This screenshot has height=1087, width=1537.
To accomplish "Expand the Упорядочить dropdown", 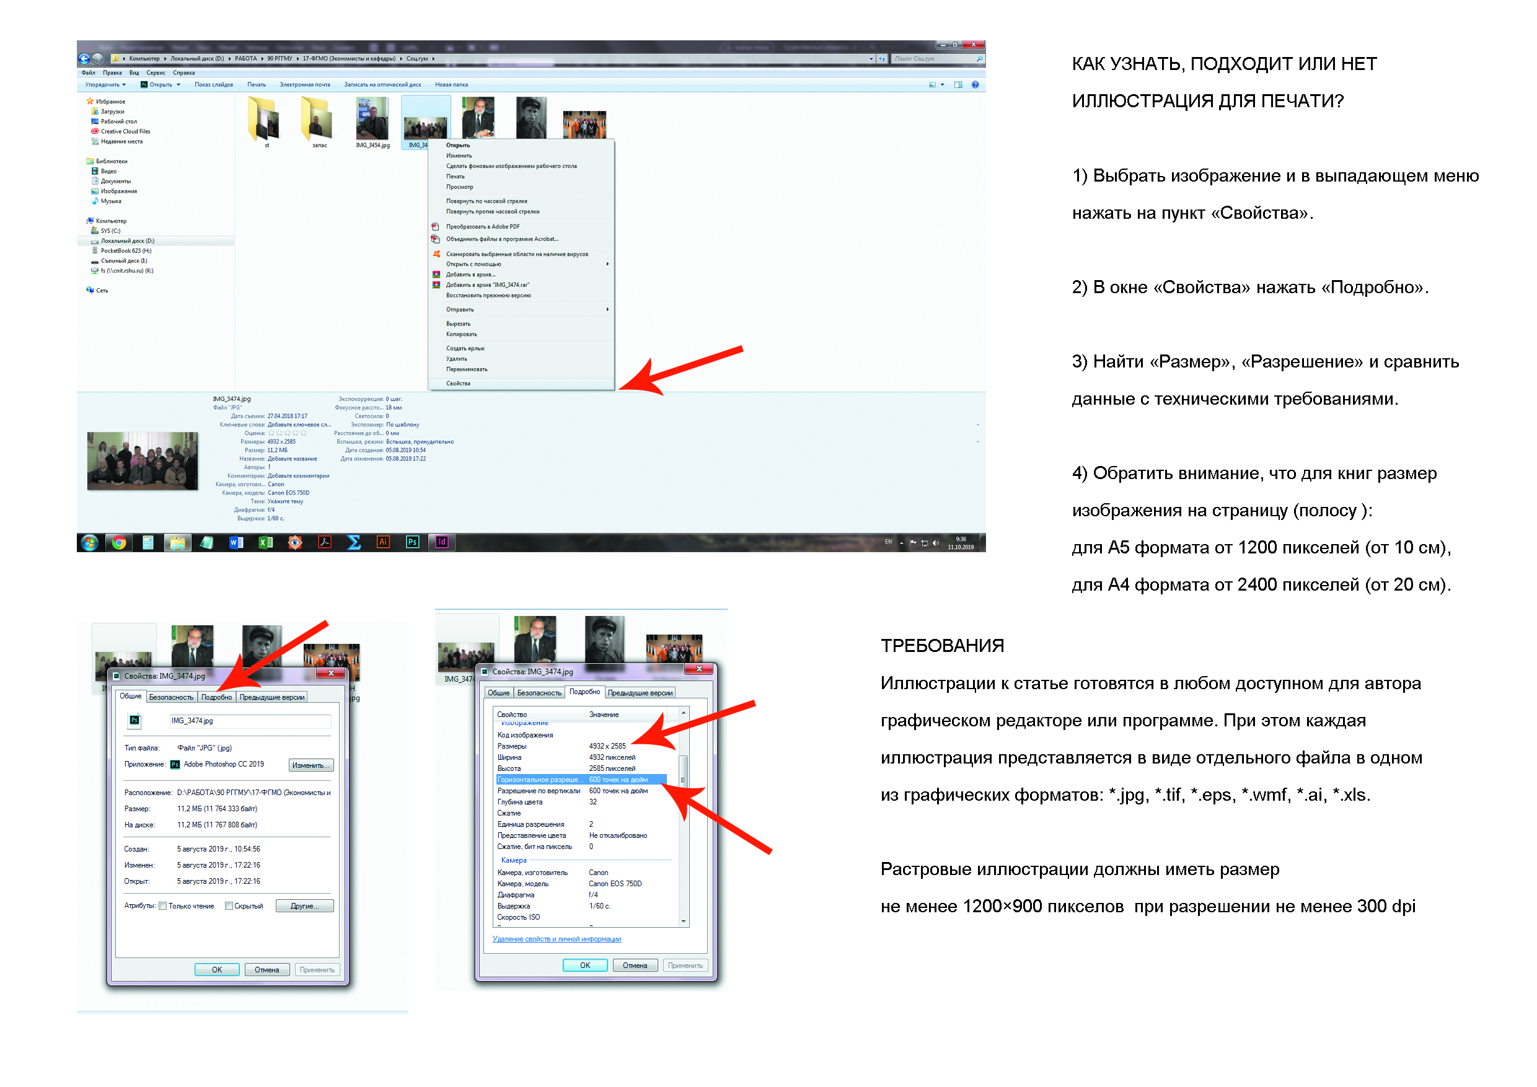I will pyautogui.click(x=105, y=85).
